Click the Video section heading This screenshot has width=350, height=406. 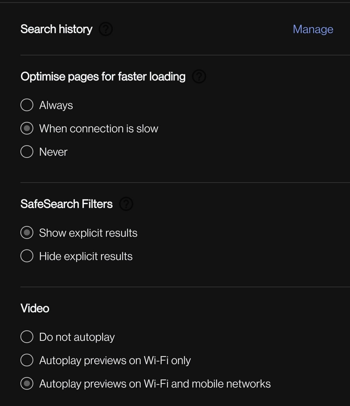coord(35,308)
